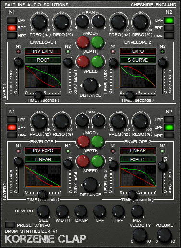Click Layer 2 Envelope 2 curve display
Viewport: 181px width, 248px height.
click(138, 176)
